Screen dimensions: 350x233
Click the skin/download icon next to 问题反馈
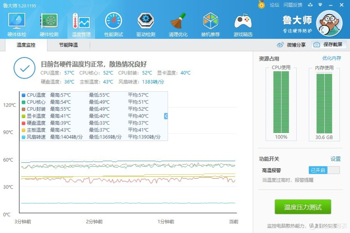(x=310, y=5)
